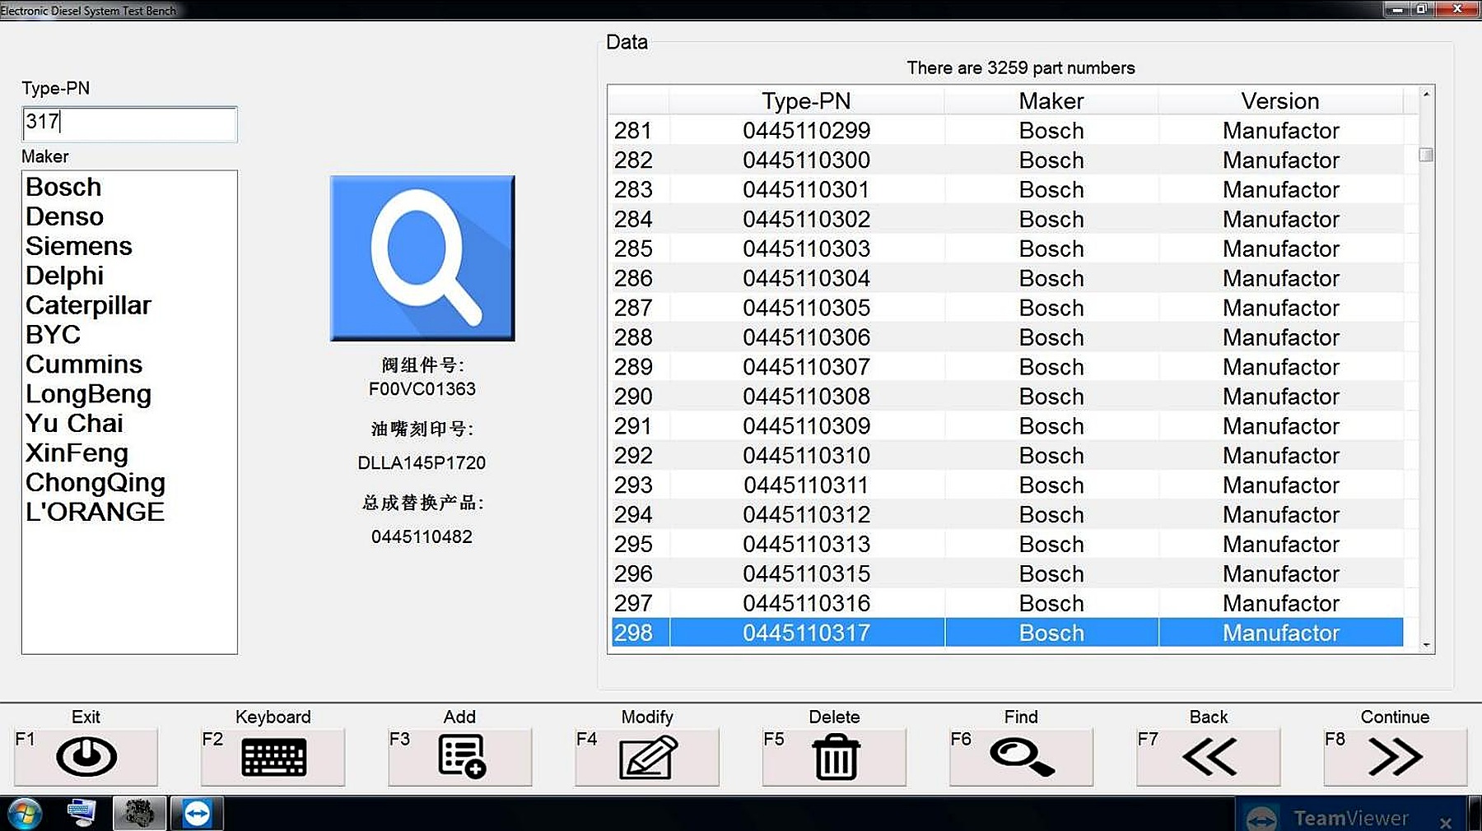
Task: Continue with the F8 double-arrow icon
Action: [x=1396, y=756]
